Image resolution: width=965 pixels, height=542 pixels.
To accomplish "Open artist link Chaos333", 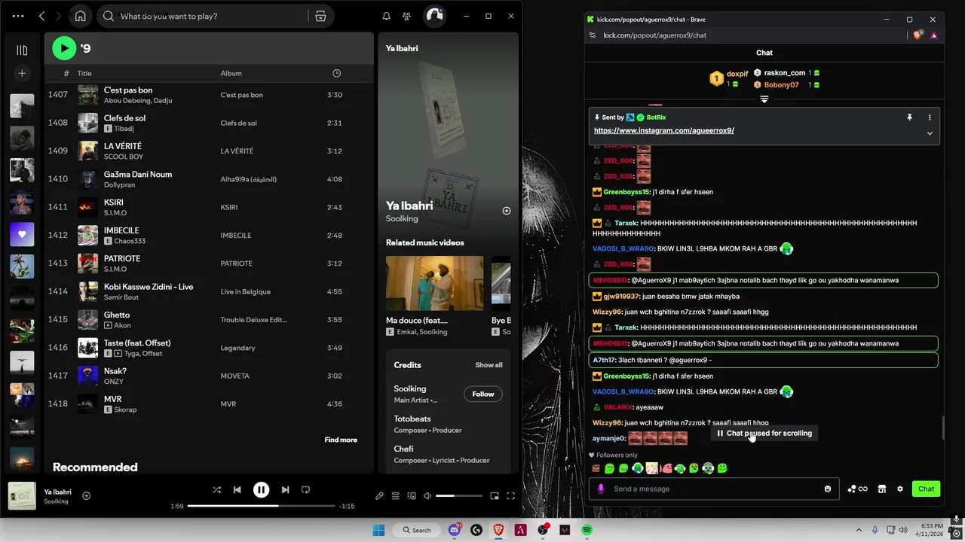I will coord(130,241).
